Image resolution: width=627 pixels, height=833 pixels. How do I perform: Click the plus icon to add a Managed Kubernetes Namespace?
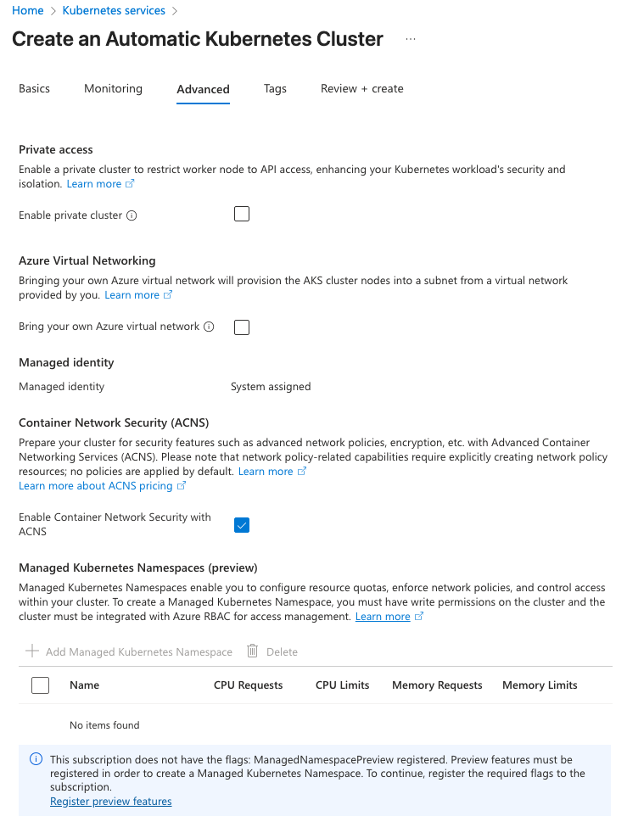tap(31, 651)
